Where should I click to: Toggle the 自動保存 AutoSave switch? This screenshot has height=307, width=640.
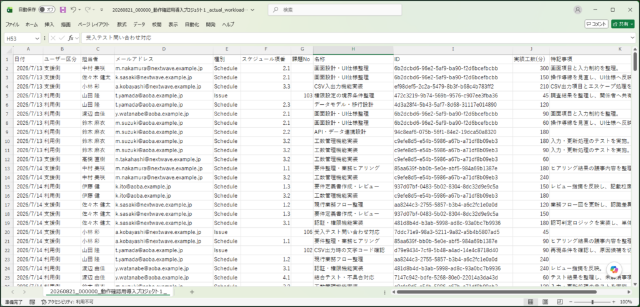(x=47, y=9)
